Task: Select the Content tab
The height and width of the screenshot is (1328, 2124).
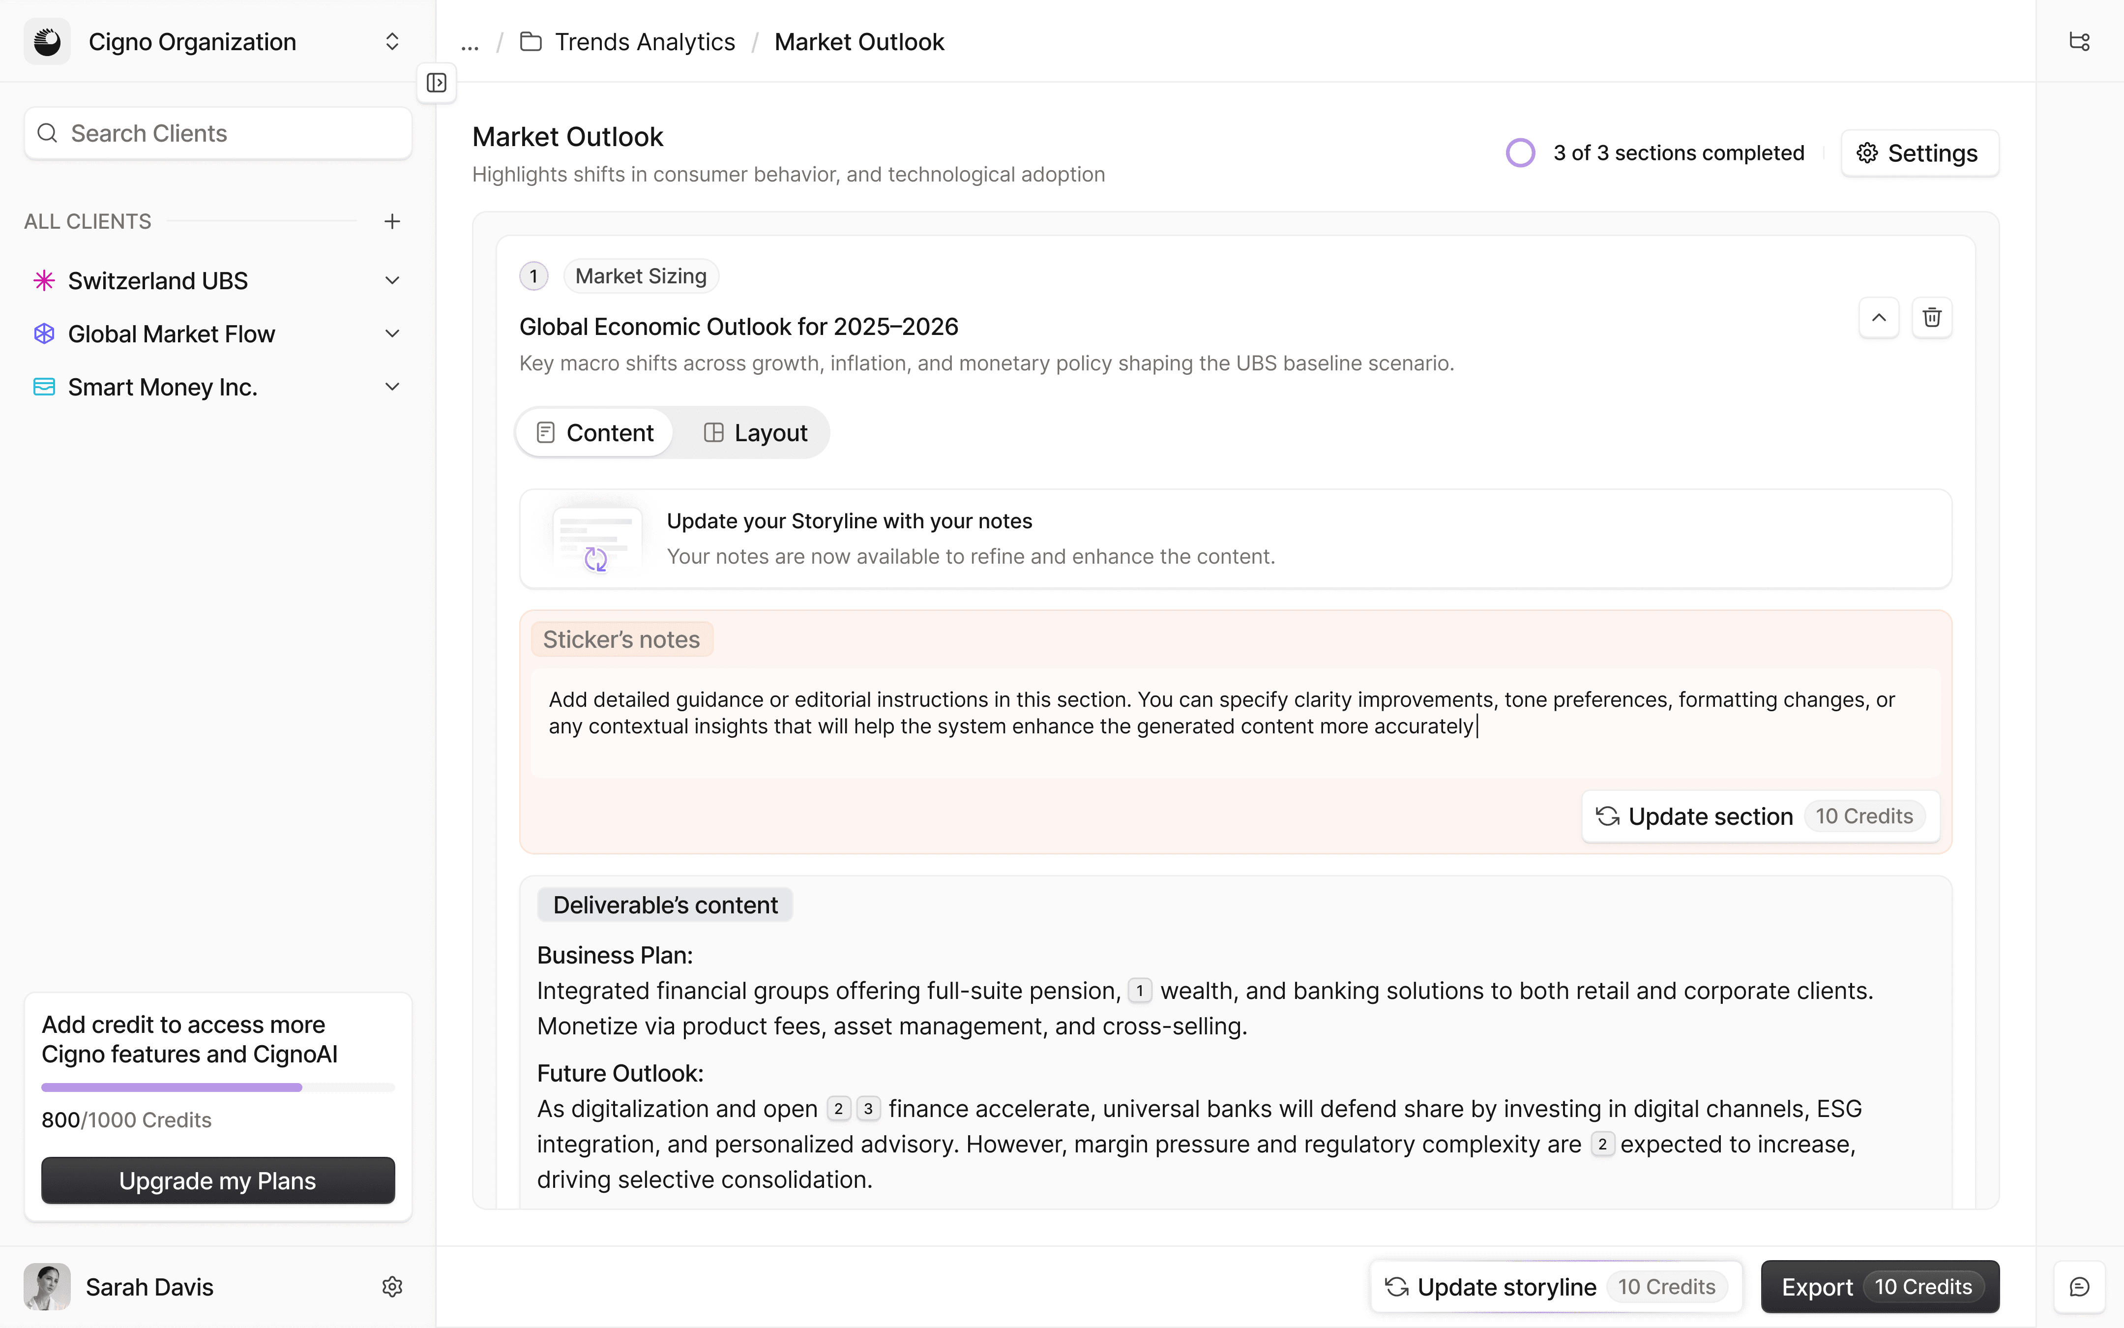Action: coord(595,433)
